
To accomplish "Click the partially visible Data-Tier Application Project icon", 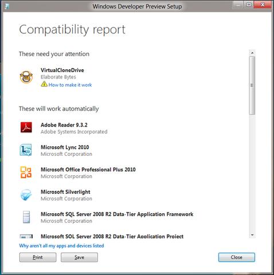I will click(x=26, y=236).
